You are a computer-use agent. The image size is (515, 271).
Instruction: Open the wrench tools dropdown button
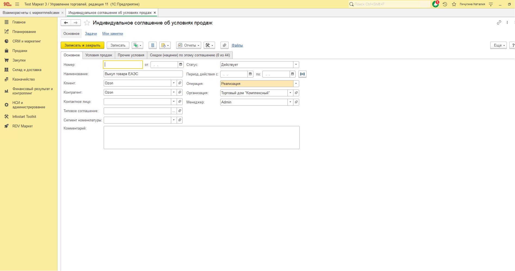(x=209, y=45)
